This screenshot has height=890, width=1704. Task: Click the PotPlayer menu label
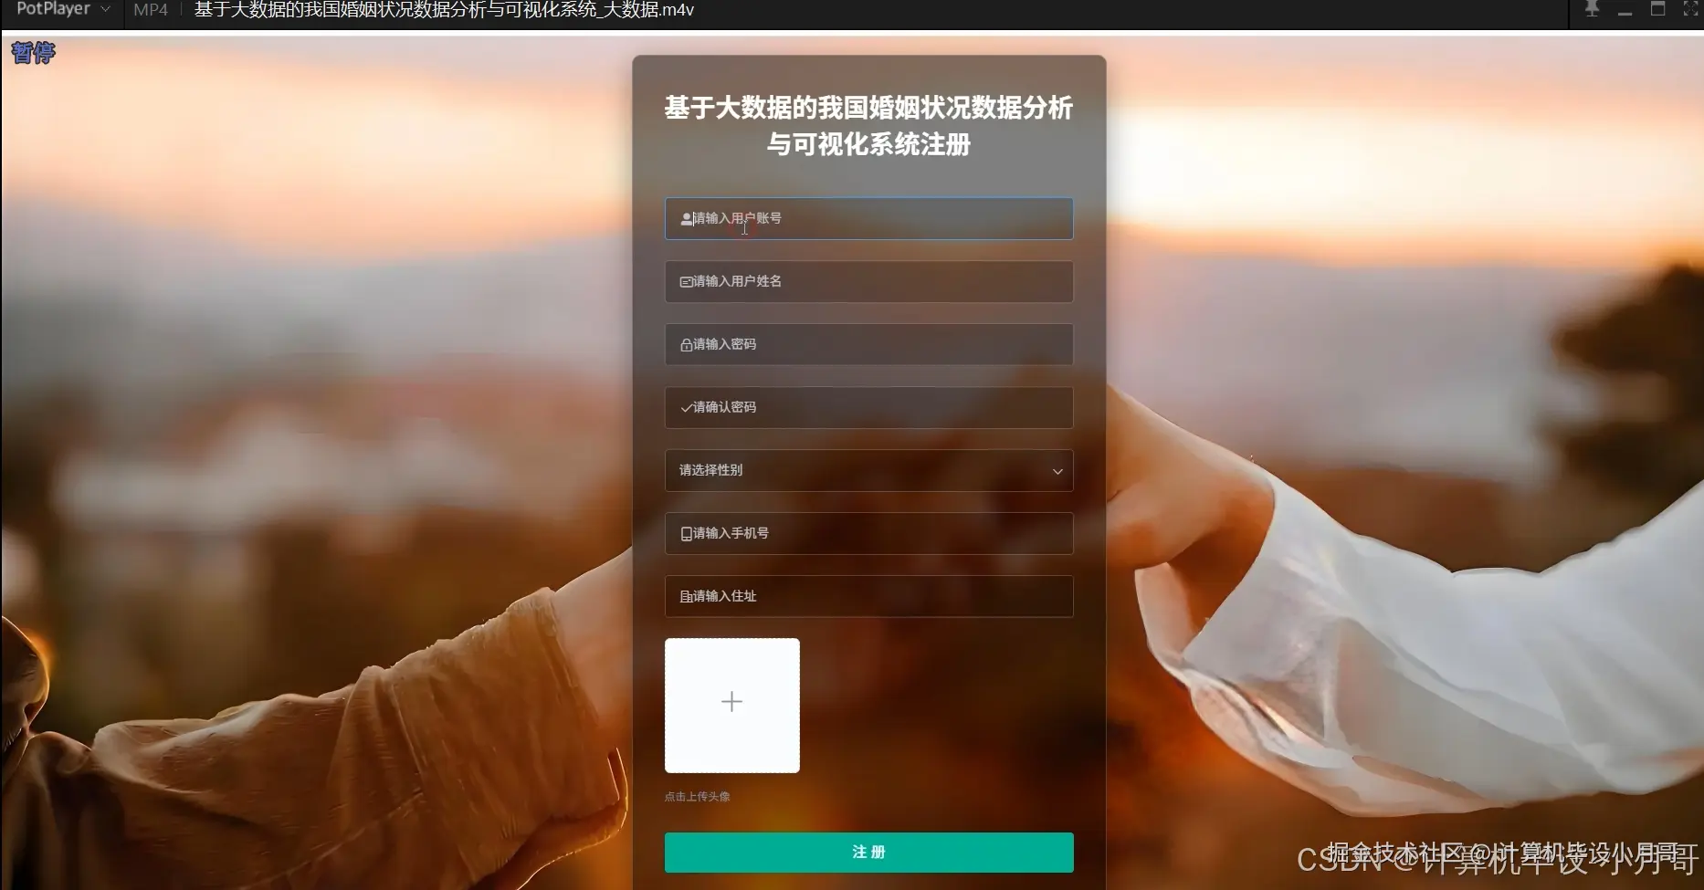tap(52, 9)
